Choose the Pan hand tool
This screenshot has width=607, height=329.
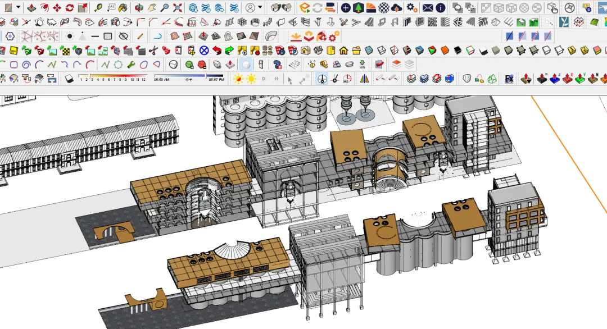pyautogui.click(x=152, y=8)
